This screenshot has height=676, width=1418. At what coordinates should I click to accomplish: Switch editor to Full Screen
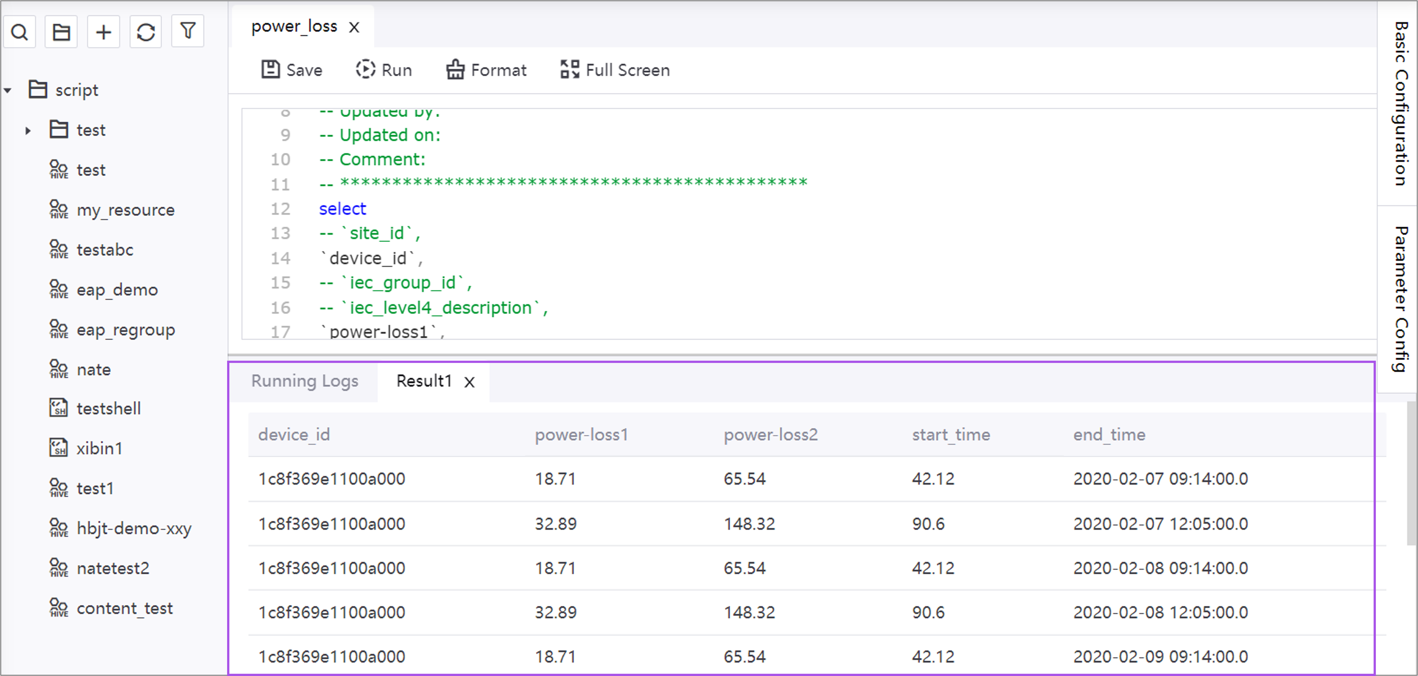point(615,70)
